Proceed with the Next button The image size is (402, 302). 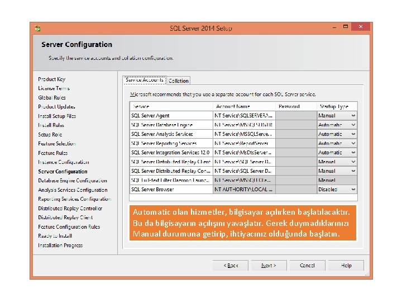pyautogui.click(x=269, y=265)
